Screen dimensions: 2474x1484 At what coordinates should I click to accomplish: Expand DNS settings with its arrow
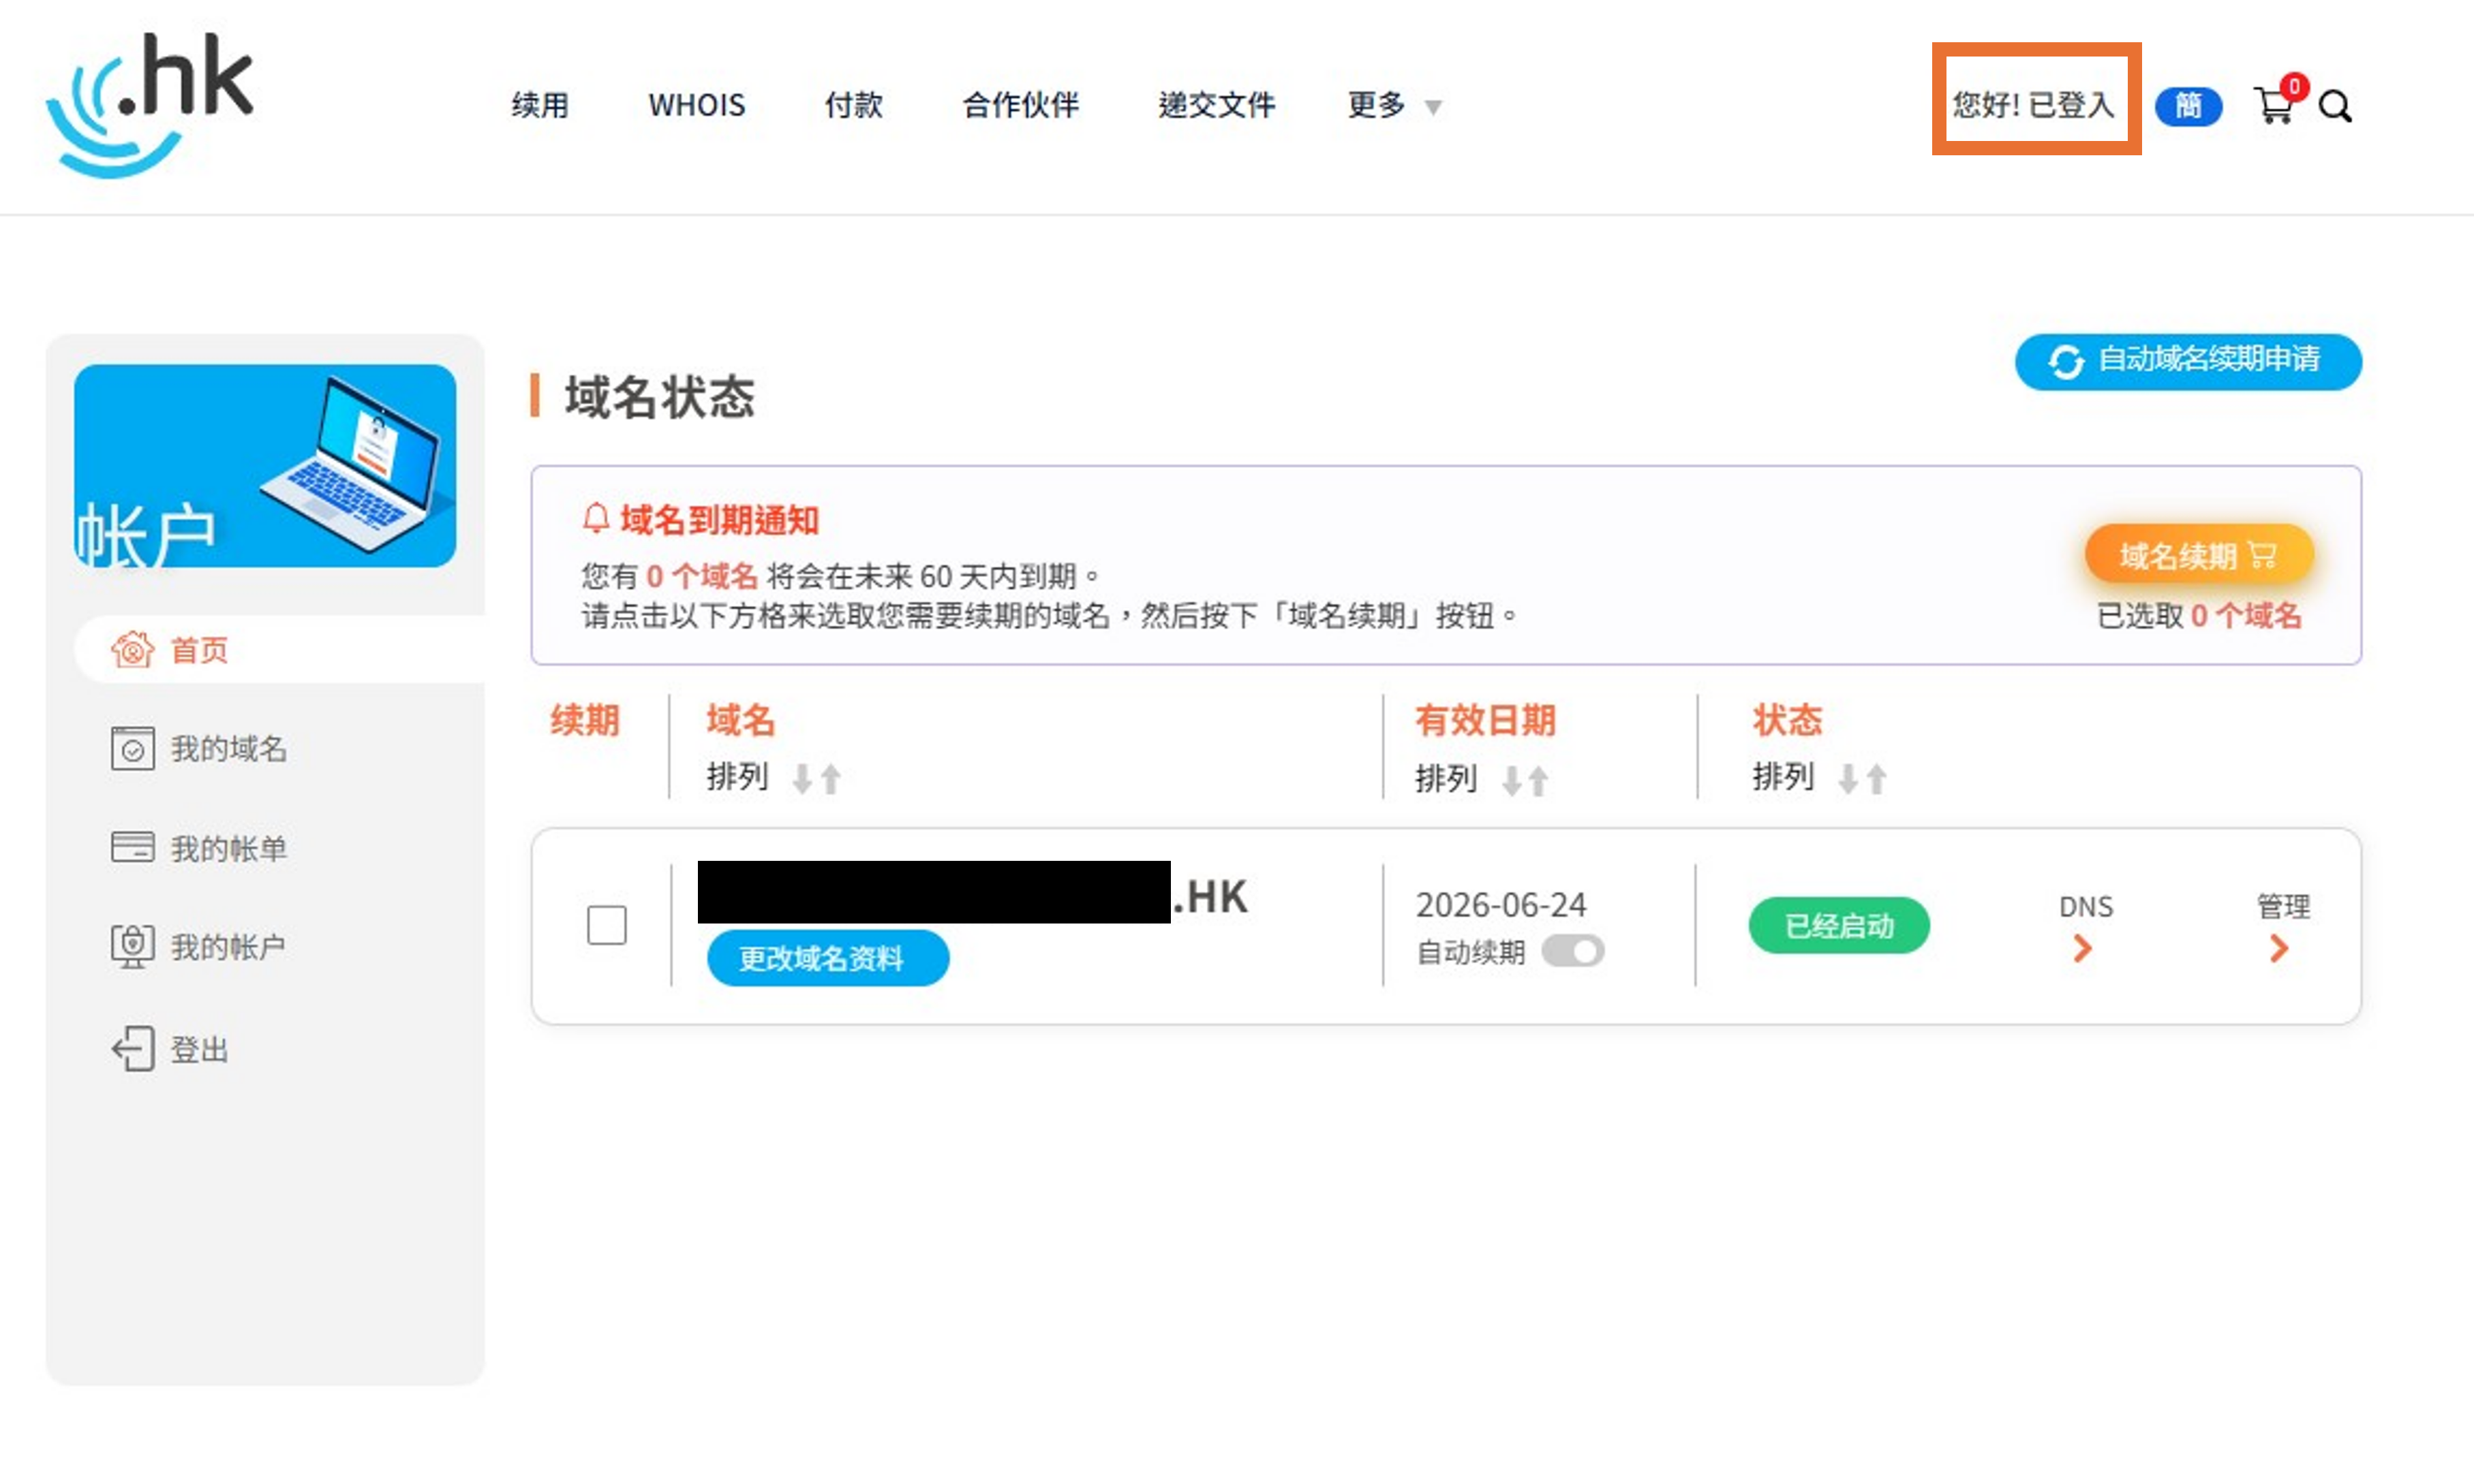point(2083,947)
